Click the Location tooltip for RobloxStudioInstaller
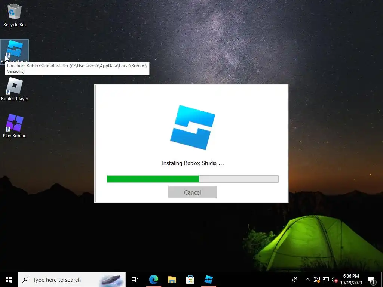Image resolution: width=383 pixels, height=287 pixels. click(77, 69)
